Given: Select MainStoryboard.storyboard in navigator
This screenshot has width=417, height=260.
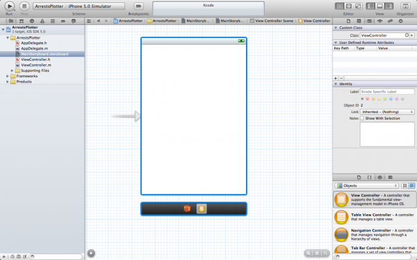Looking at the screenshot, I should tap(42, 54).
